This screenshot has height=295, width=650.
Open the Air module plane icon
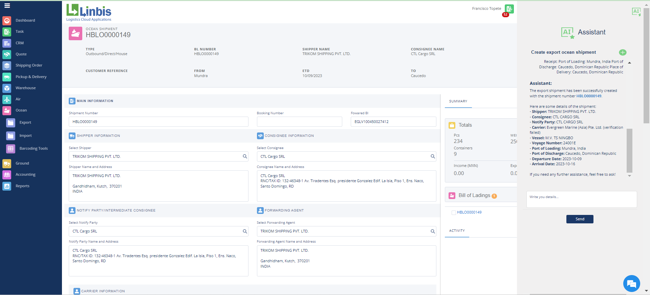click(x=7, y=99)
